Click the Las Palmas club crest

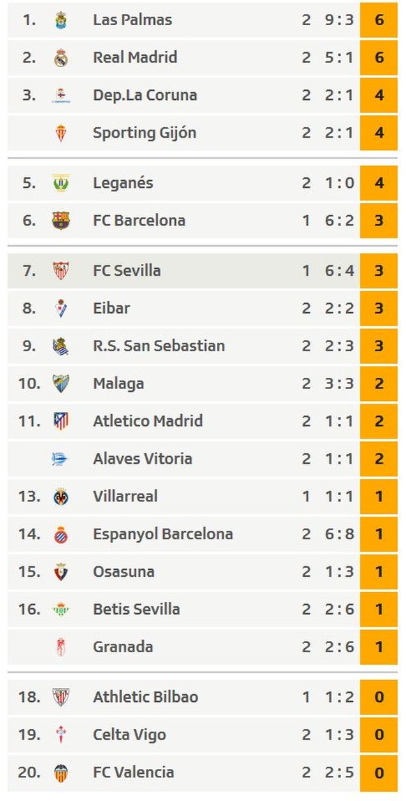click(x=61, y=20)
